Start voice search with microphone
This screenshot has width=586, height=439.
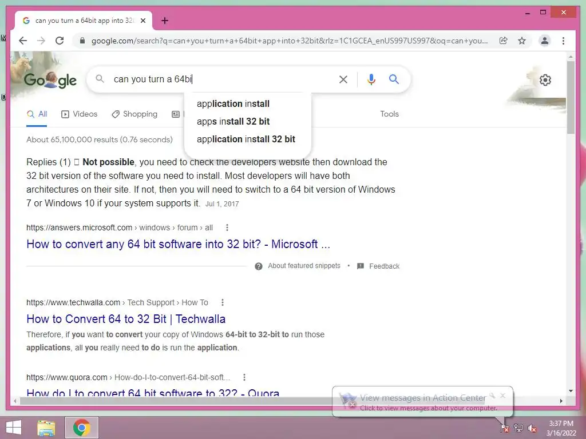pyautogui.click(x=371, y=79)
